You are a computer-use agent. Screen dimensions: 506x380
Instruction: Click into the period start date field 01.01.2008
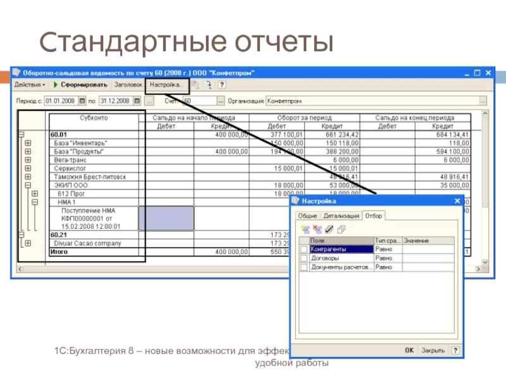[61, 101]
